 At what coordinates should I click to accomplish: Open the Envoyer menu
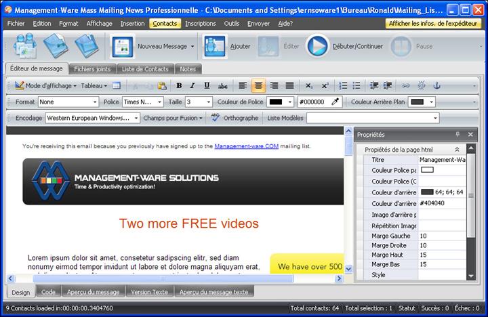[258, 23]
